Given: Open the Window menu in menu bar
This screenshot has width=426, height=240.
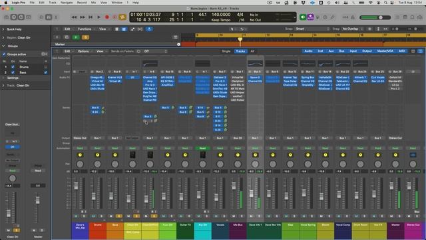Looking at the screenshot, I should 117,3.
